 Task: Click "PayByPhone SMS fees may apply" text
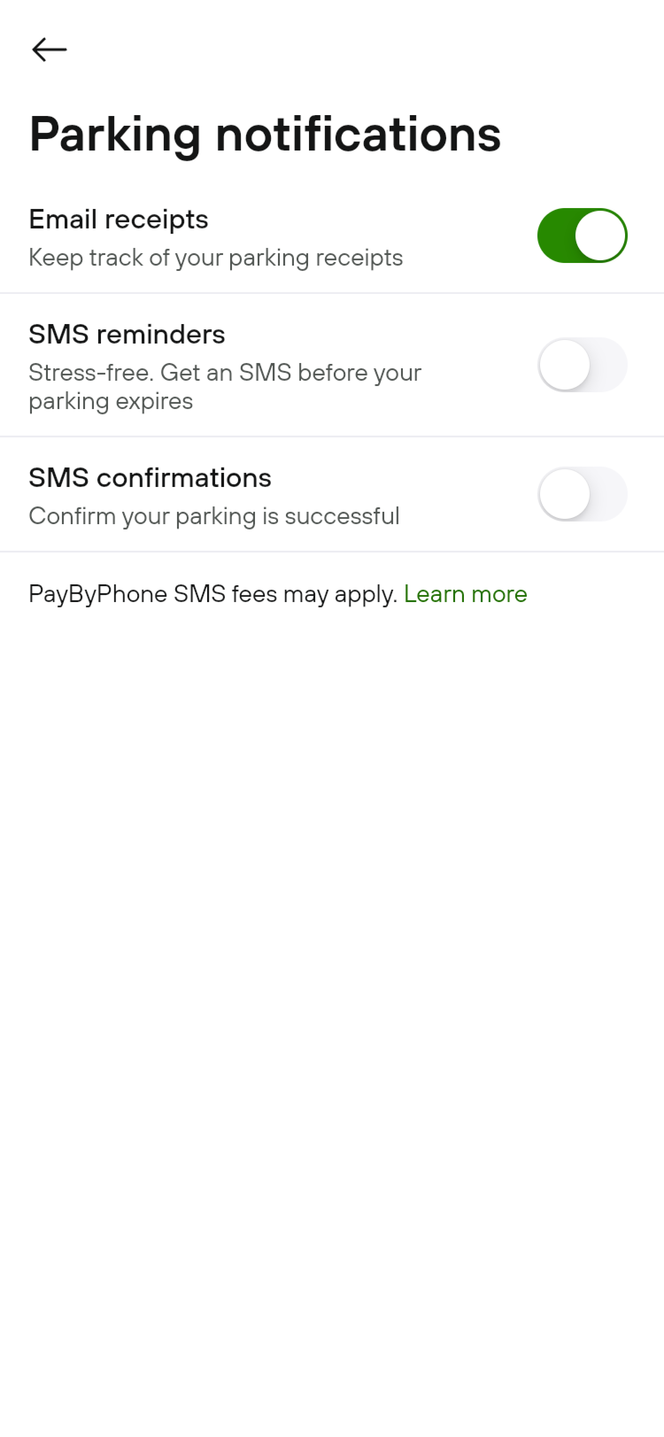tap(212, 594)
